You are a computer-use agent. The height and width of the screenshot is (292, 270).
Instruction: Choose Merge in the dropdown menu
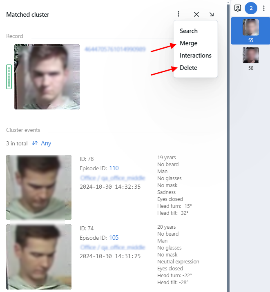(x=188, y=43)
